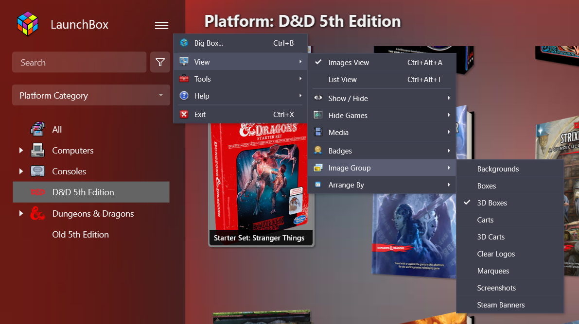Select Images View checked option
This screenshot has height=324, width=579.
tap(382, 62)
